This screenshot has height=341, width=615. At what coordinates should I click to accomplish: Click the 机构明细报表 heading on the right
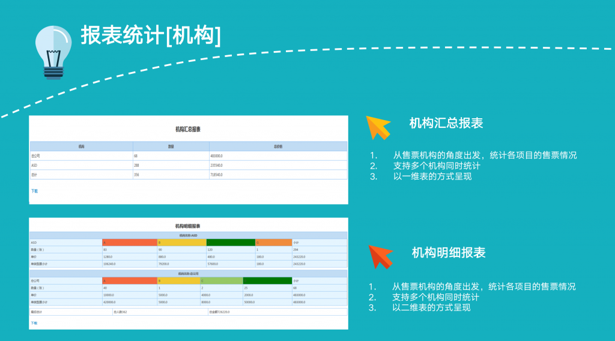click(x=448, y=253)
